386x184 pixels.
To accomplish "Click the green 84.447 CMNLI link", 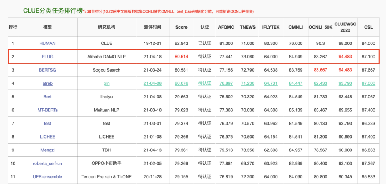I will (x=296, y=83).
